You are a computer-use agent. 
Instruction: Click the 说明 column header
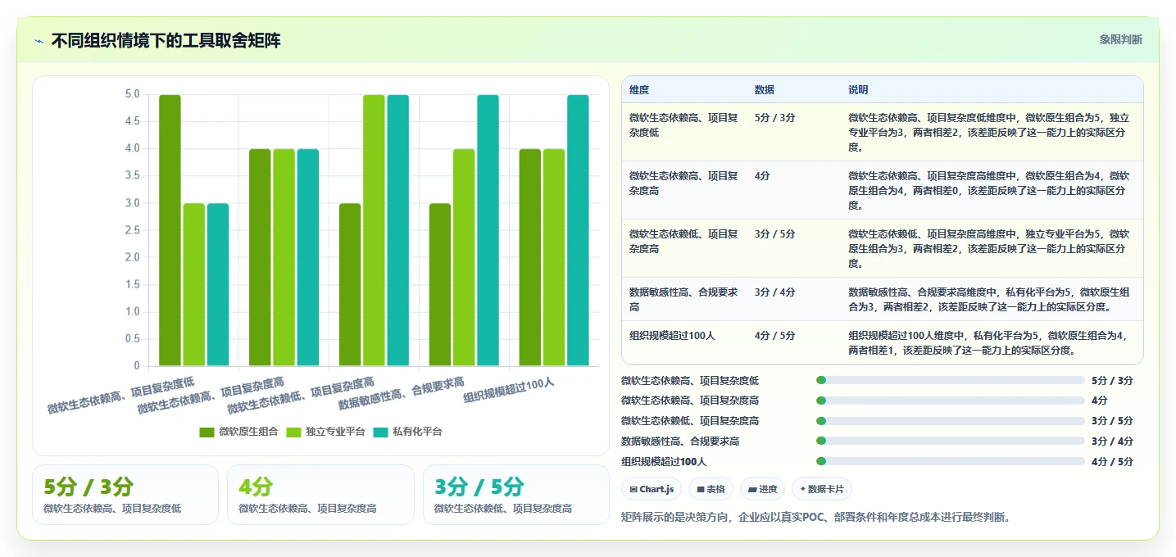click(858, 90)
